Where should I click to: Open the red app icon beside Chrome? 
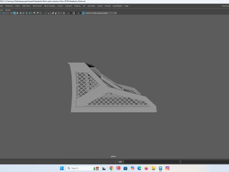click(118, 168)
